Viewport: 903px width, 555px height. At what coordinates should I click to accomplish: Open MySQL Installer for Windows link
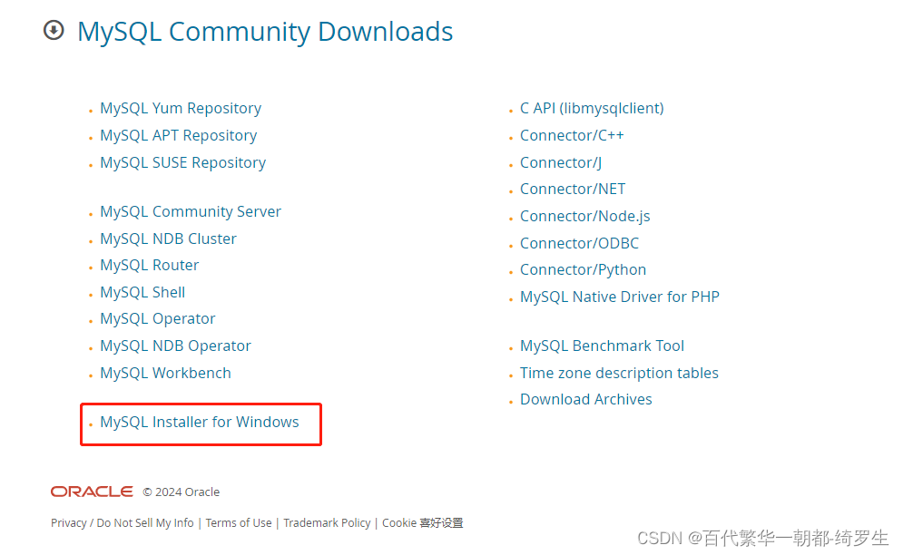(200, 422)
